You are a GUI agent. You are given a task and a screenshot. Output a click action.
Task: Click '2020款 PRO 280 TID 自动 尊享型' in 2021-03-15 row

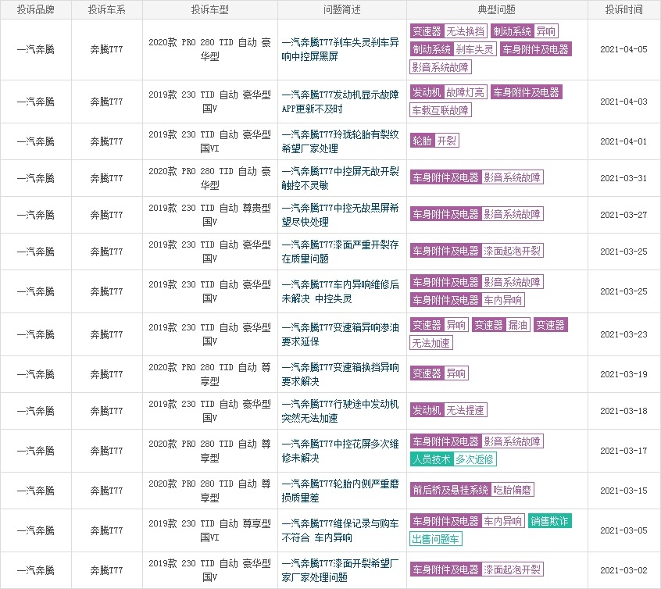click(210, 491)
